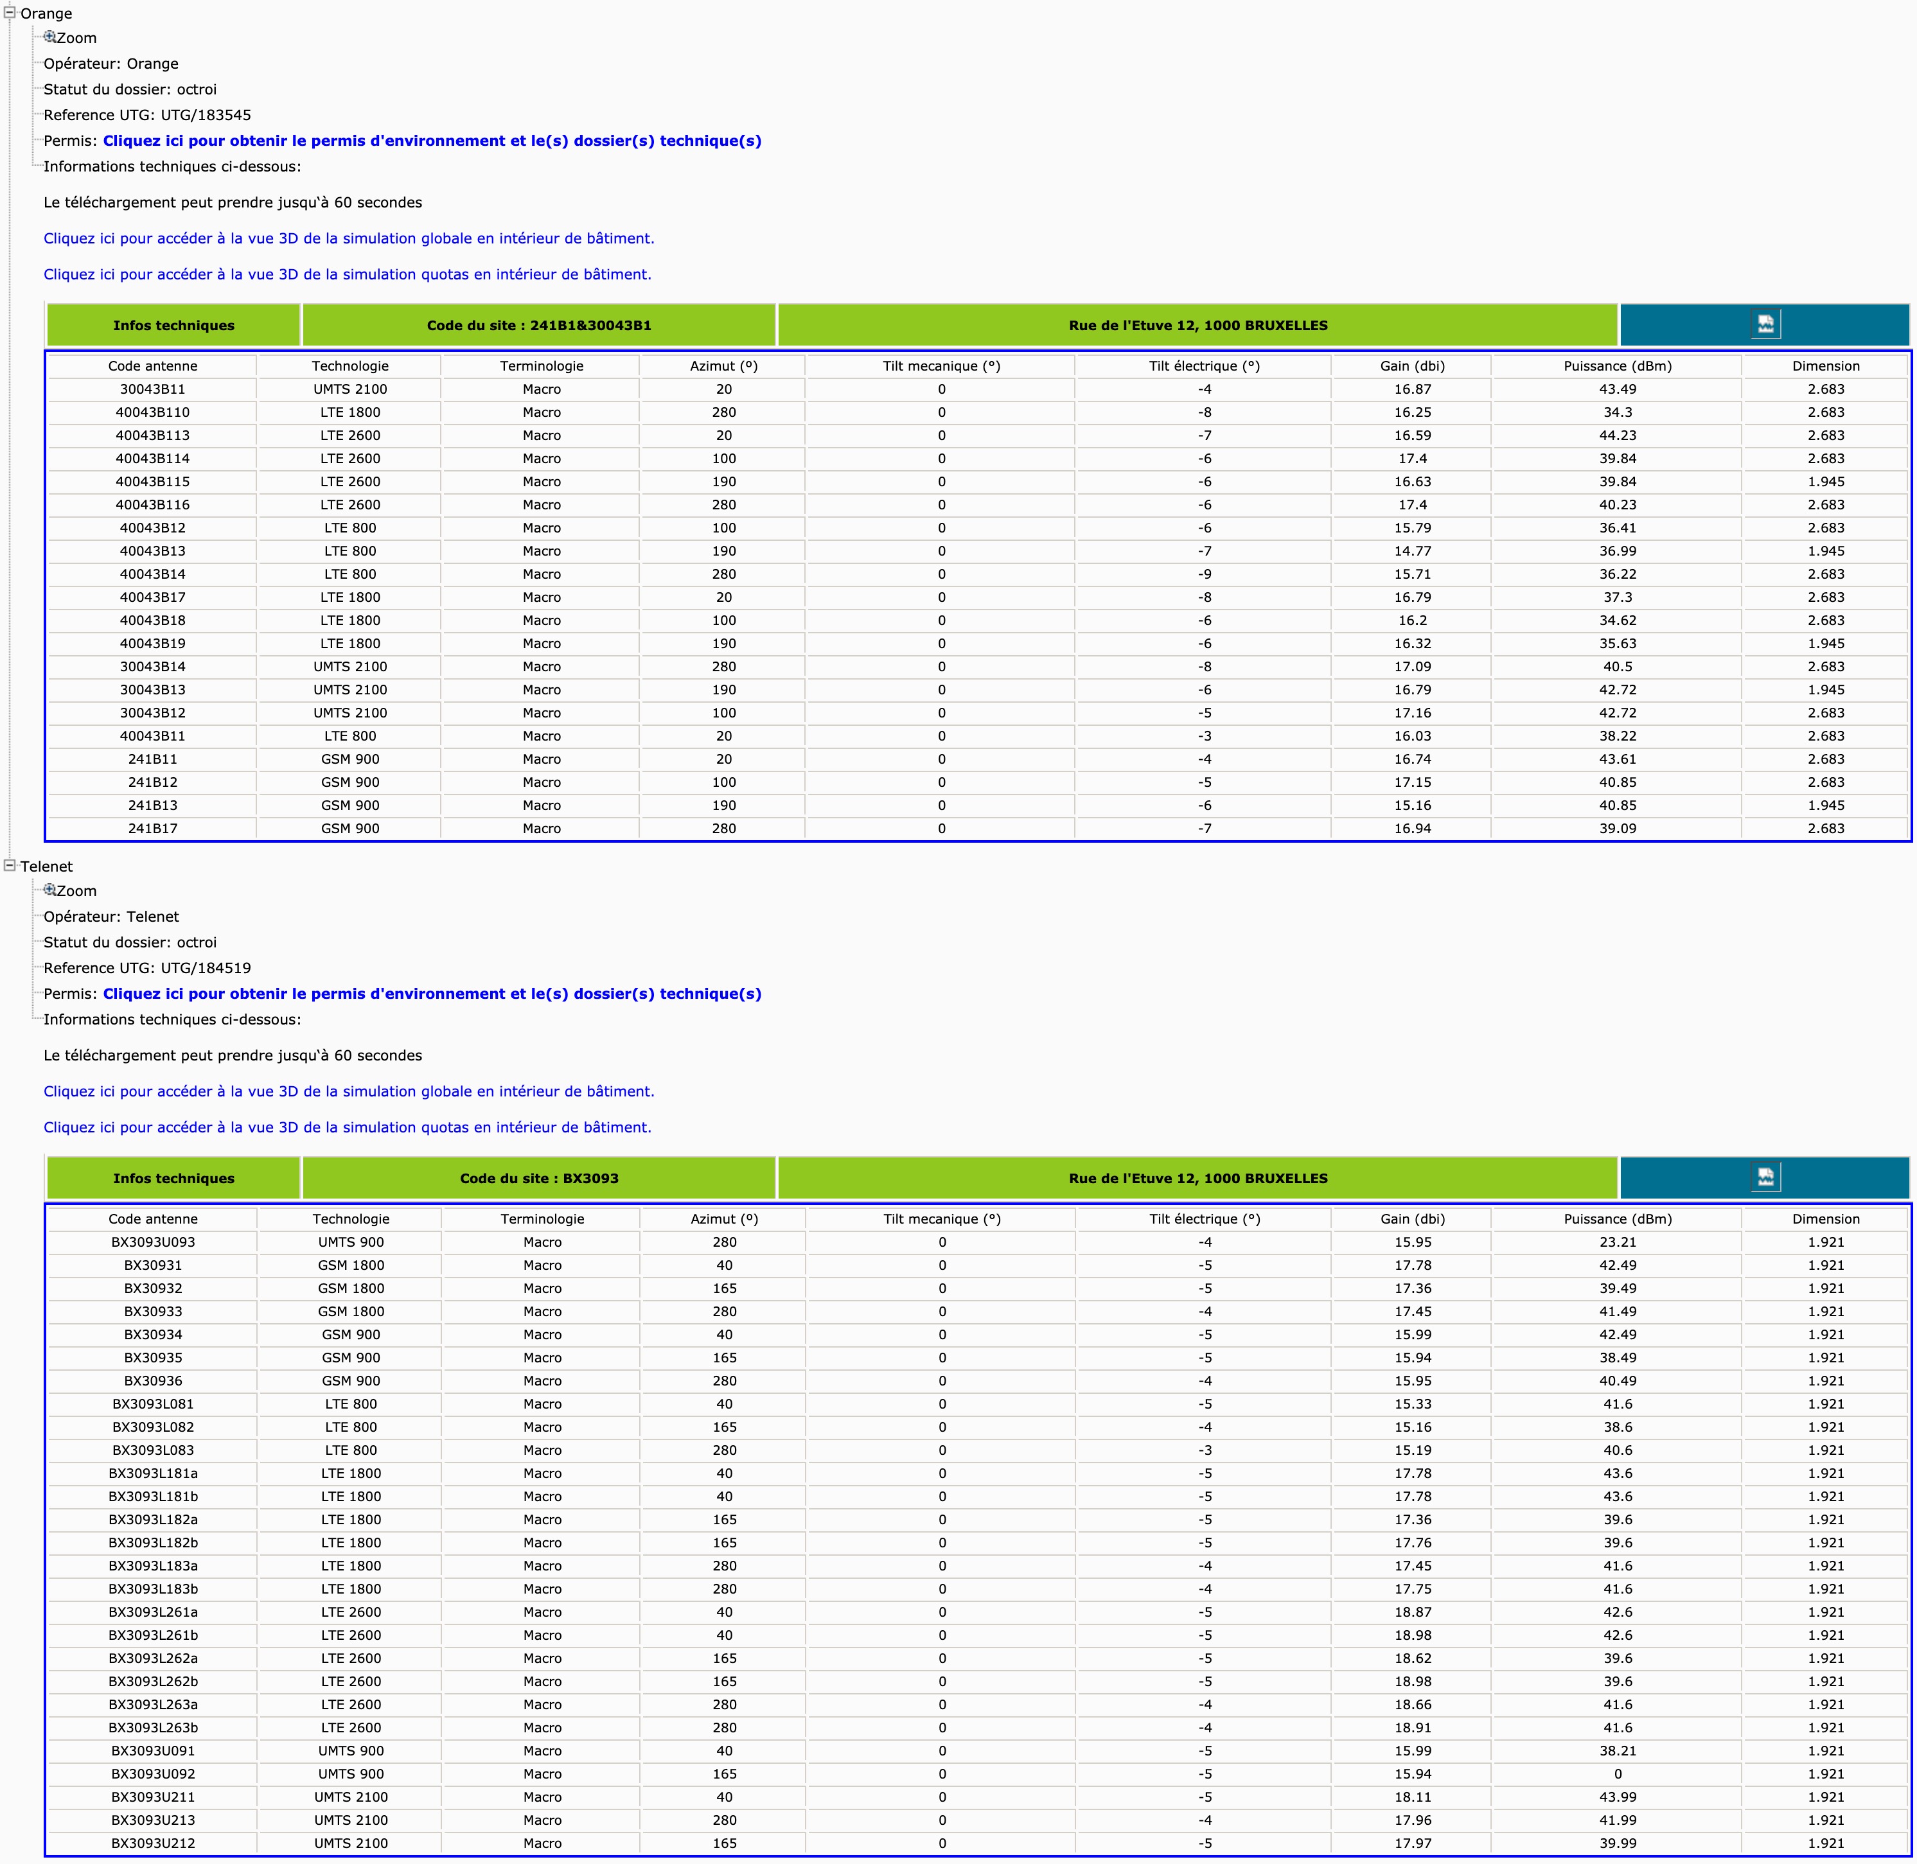Select antenna code BX3093L263a cell

click(x=153, y=1705)
